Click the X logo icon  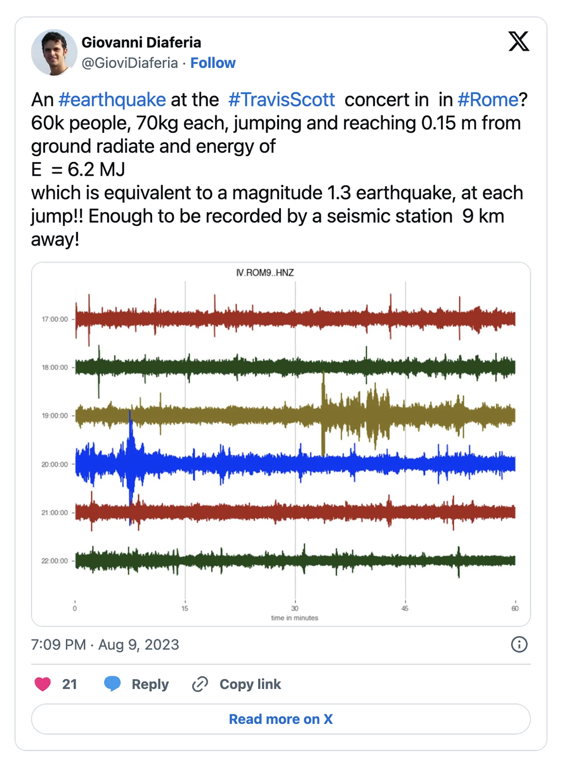pos(519,41)
